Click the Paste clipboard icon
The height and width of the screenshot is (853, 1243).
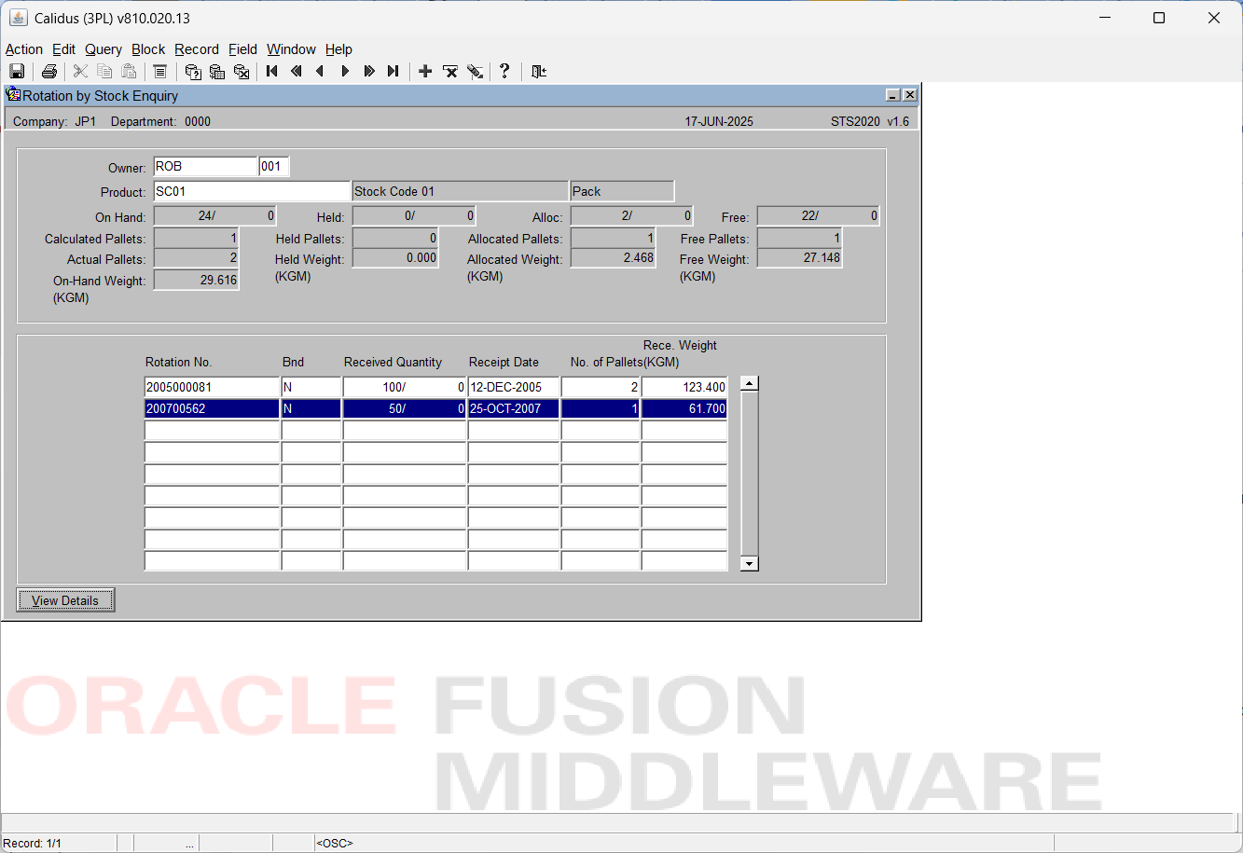click(x=129, y=71)
